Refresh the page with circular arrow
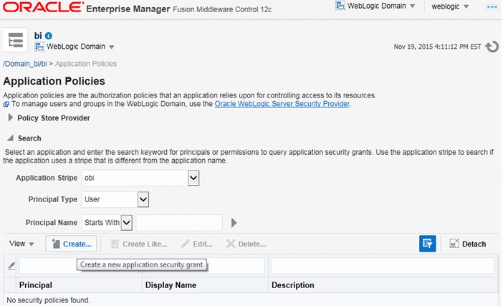The height and width of the screenshot is (306, 503). coord(492,47)
